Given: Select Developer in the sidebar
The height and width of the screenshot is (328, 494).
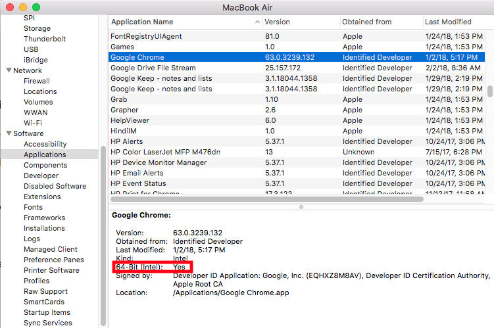Looking at the screenshot, I should tap(41, 176).
